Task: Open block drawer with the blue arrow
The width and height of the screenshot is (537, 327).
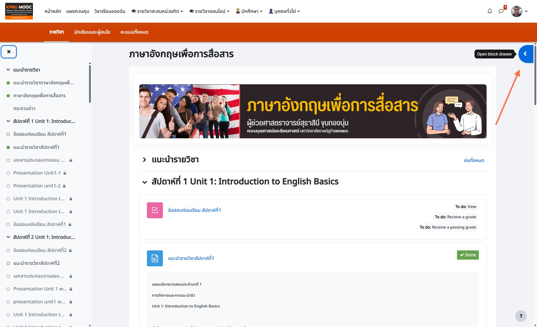Action: tap(526, 54)
